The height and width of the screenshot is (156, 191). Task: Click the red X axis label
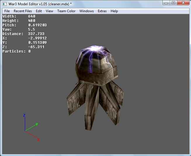tap(38, 139)
